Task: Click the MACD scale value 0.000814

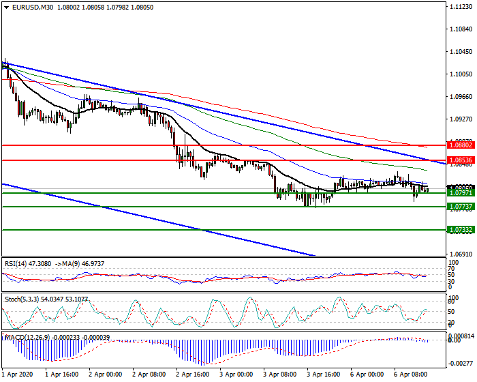Action: point(462,336)
